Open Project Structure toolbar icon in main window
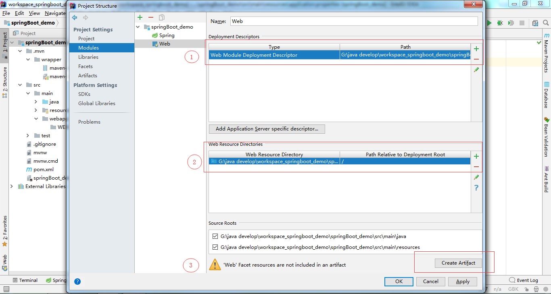 tap(535, 23)
